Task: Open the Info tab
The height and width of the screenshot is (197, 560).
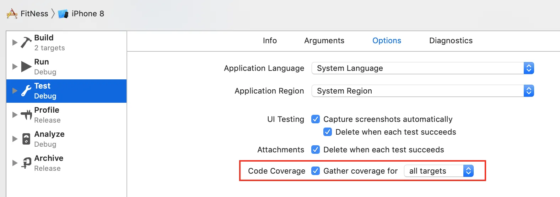Action: [x=270, y=41]
